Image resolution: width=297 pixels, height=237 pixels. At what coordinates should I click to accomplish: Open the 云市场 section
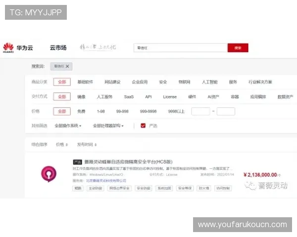coord(58,47)
